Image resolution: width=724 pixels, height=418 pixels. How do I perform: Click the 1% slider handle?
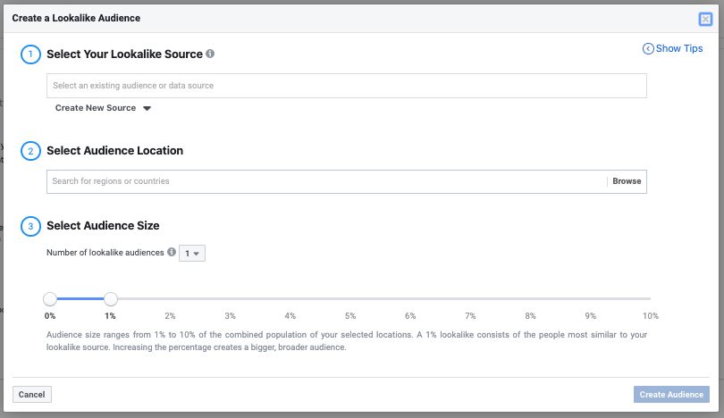[111, 299]
